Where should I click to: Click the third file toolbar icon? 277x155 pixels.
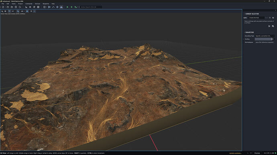pyautogui.click(x=12, y=7)
